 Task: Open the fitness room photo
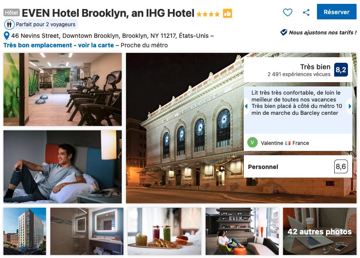pyautogui.click(x=62, y=89)
